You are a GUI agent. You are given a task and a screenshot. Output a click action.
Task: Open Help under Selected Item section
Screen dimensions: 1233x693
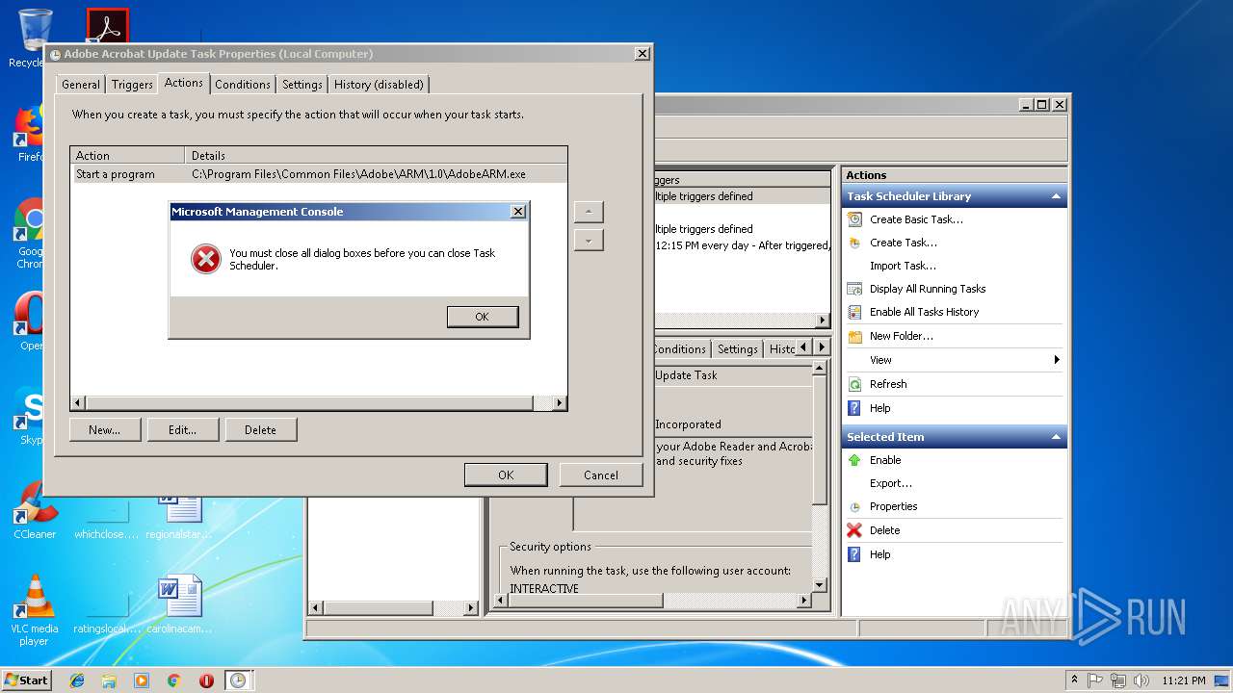tap(879, 554)
